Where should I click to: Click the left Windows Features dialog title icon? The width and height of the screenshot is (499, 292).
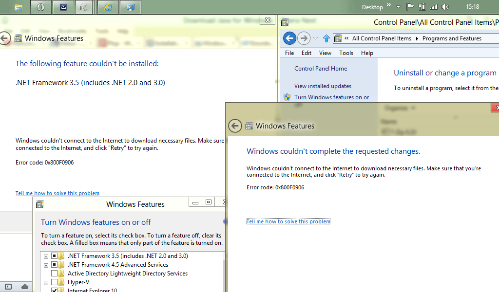pyautogui.click(x=19, y=38)
